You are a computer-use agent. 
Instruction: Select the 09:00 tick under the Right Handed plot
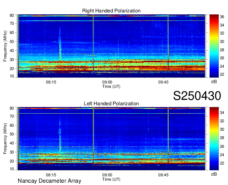(107, 82)
